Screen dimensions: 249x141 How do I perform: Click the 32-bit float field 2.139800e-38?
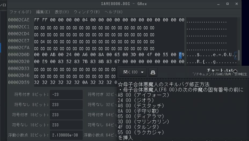tap(66, 135)
